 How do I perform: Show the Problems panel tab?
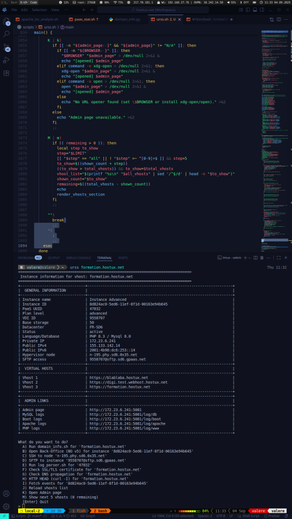(x=30, y=258)
